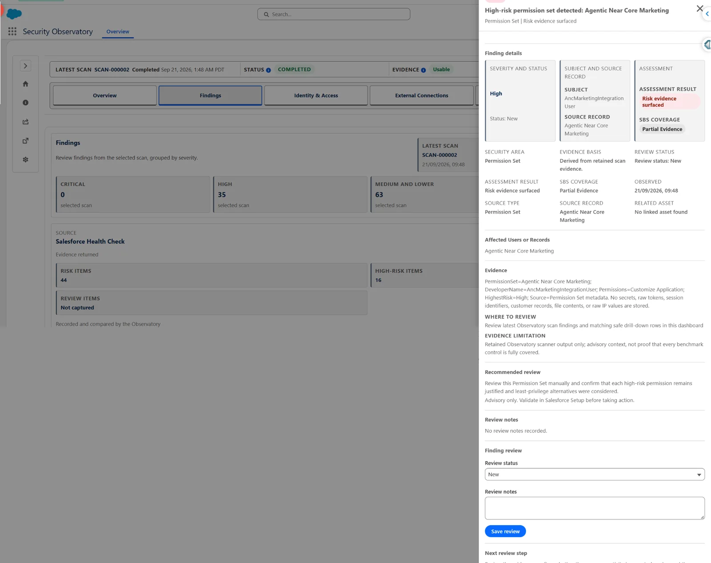Go to Home via sidebar house icon
The width and height of the screenshot is (711, 563).
(x=25, y=84)
